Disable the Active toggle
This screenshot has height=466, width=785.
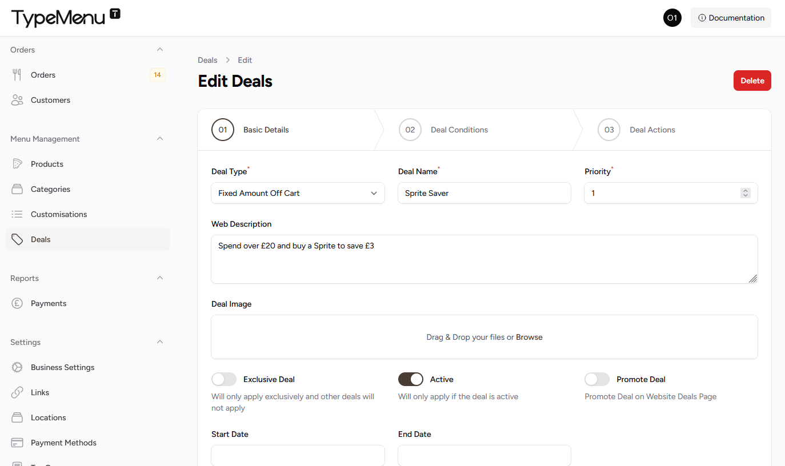point(410,379)
